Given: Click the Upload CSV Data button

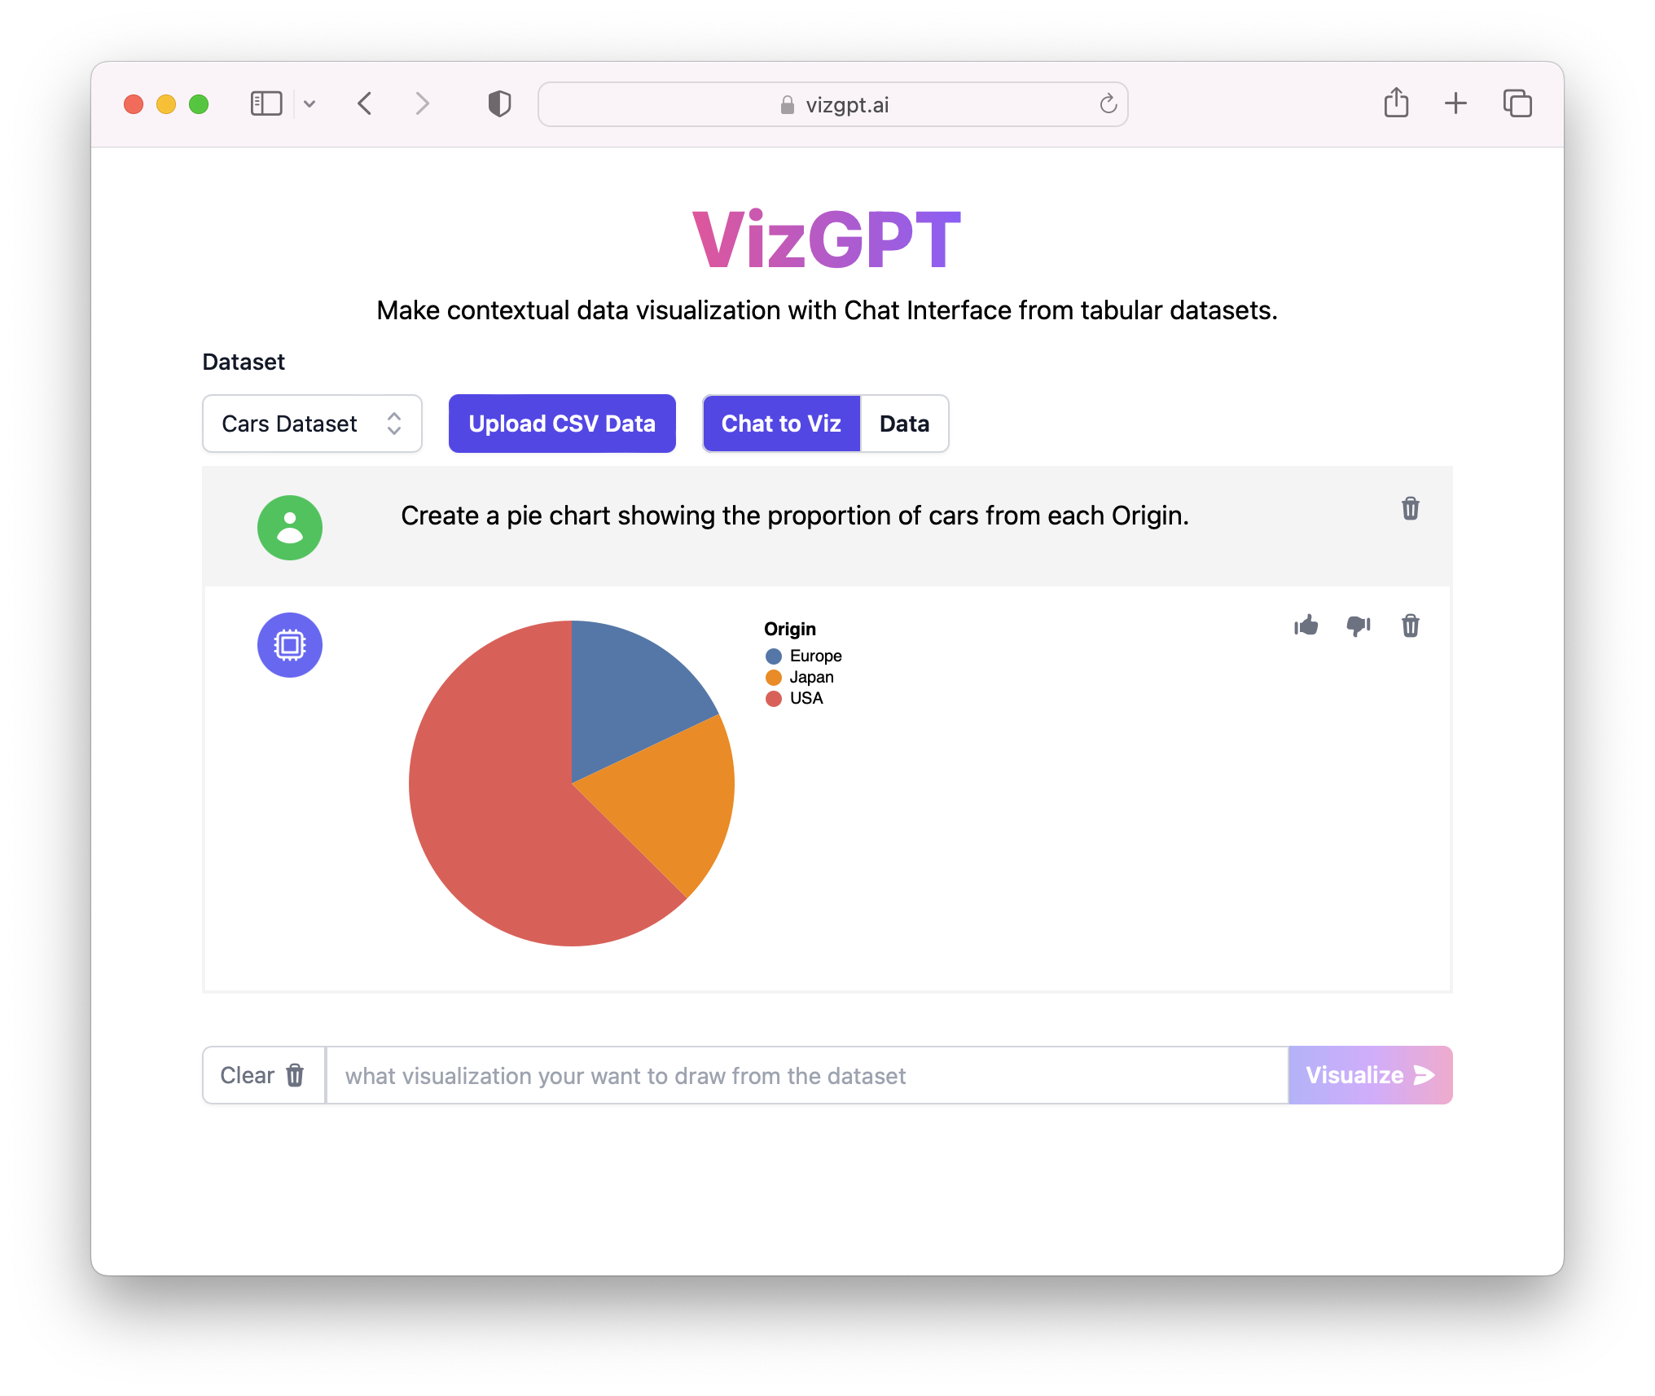Looking at the screenshot, I should [561, 424].
